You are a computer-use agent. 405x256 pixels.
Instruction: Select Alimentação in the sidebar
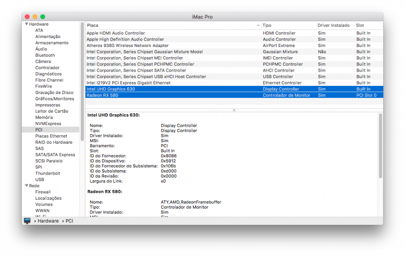click(x=48, y=36)
